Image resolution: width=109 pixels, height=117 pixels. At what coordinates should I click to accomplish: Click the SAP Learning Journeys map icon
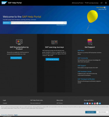(x=54, y=42)
